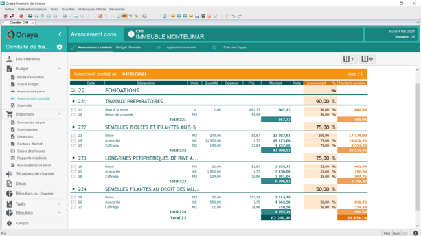The width and height of the screenshot is (421, 236).
Task: Open Rapports matériels entry
Action: pyautogui.click(x=32, y=158)
